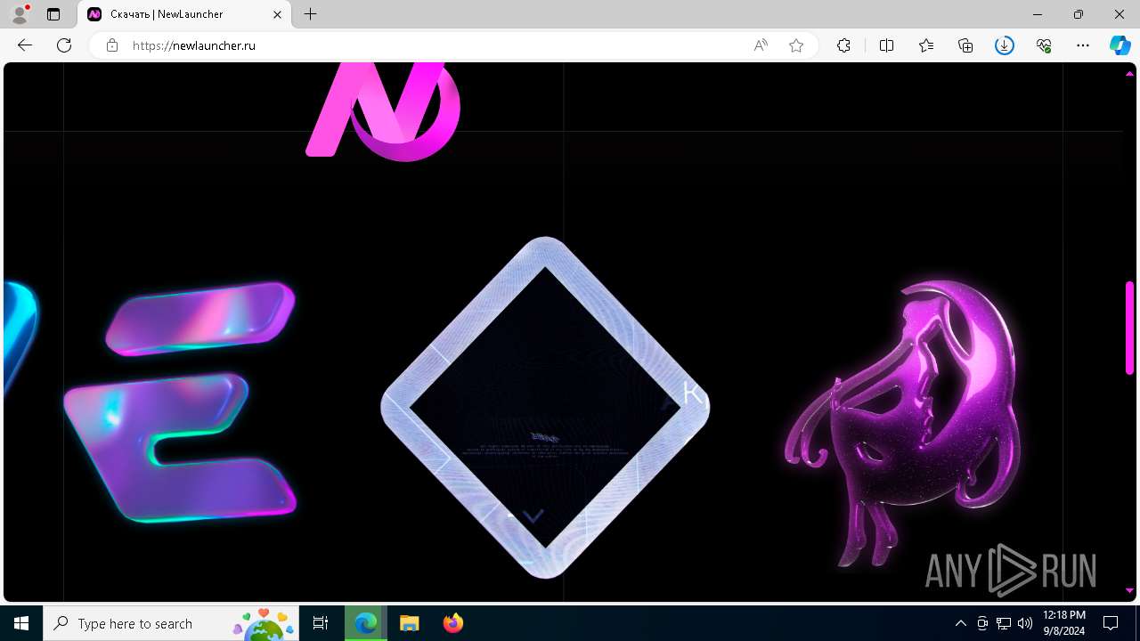This screenshot has height=641, width=1140.
Task: Go back to the previous page
Action: (x=25, y=45)
